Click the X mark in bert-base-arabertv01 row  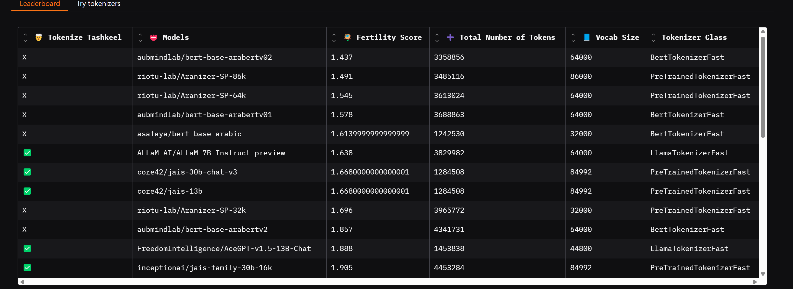(25, 115)
